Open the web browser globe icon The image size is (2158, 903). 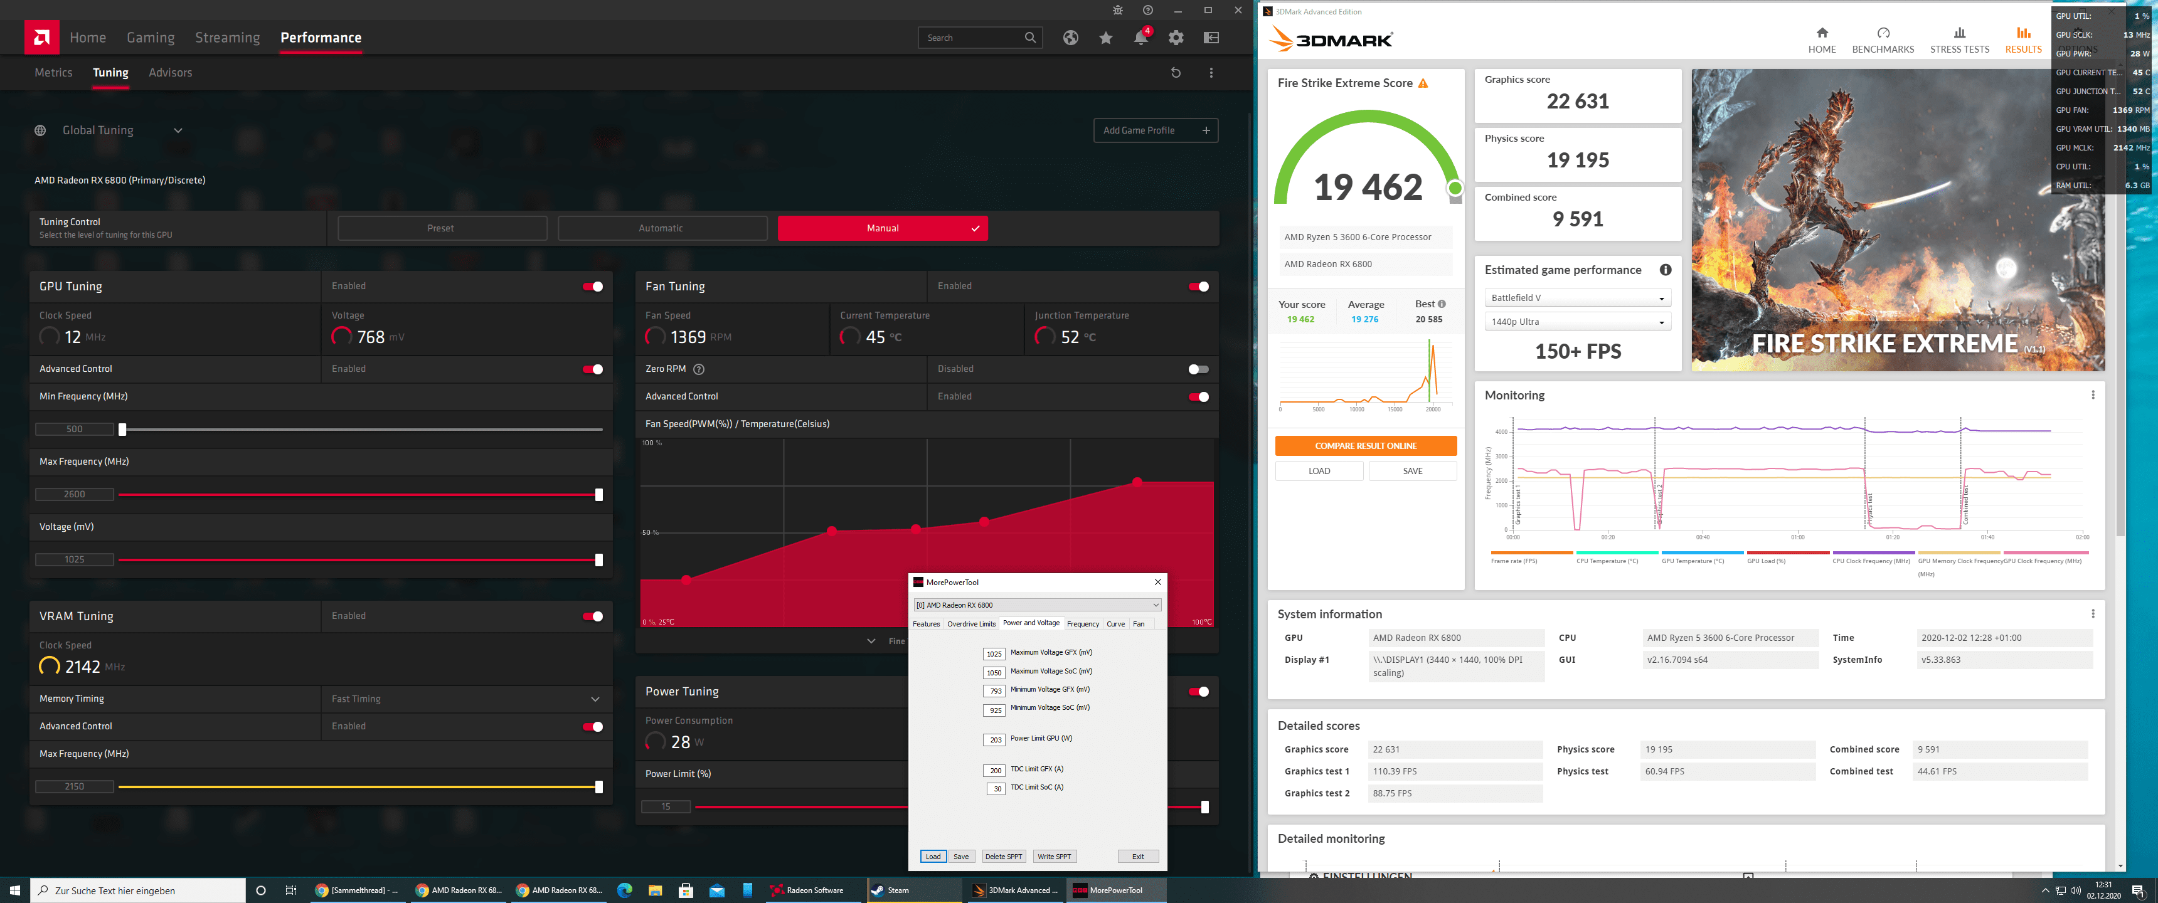click(x=1071, y=38)
